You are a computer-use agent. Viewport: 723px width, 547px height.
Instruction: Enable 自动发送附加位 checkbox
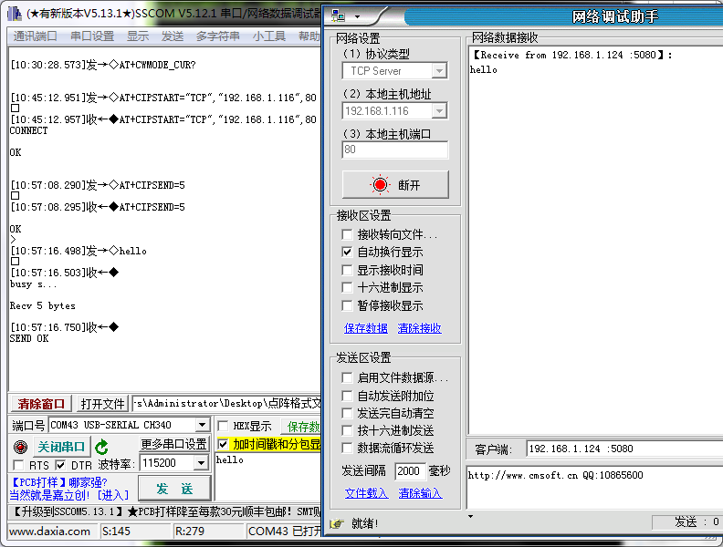coord(347,396)
